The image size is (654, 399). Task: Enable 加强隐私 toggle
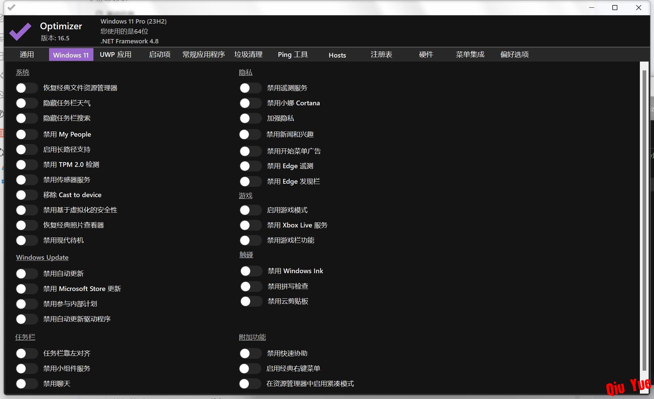[250, 118]
